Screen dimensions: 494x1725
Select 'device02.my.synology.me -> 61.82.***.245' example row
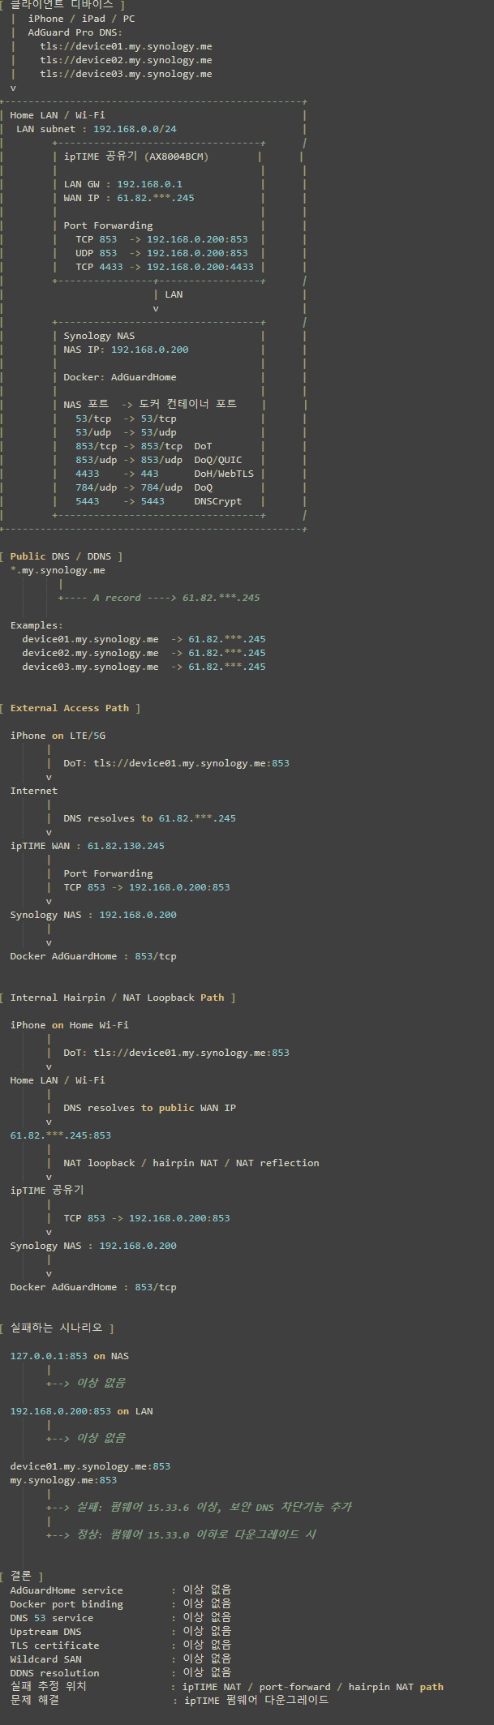coord(144,653)
